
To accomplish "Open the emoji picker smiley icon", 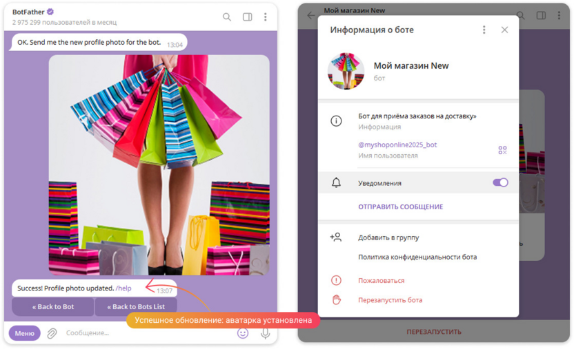I will click(x=243, y=333).
